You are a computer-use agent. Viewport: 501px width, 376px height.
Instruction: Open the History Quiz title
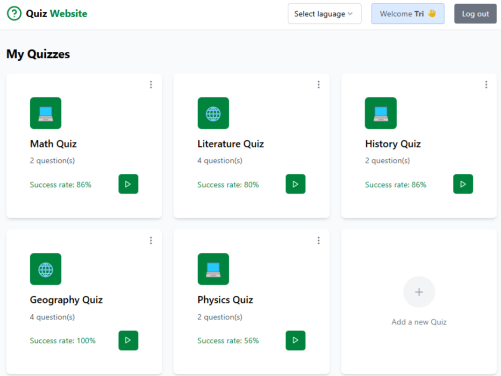393,144
